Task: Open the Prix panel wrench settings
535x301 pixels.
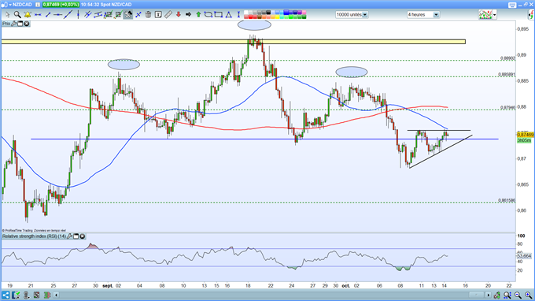Action: tap(13, 24)
